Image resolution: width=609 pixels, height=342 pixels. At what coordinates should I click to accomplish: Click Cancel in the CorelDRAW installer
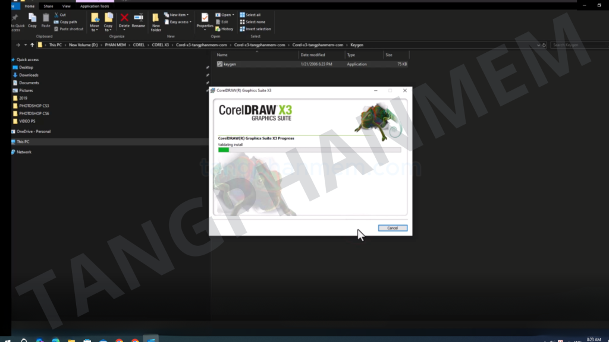[x=393, y=228]
